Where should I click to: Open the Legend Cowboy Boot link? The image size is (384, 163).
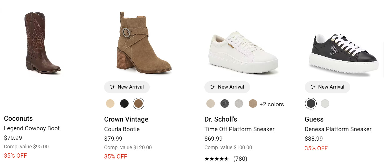[32, 128]
